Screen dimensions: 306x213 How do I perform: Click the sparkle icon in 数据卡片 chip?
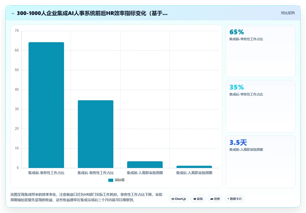click(228, 199)
